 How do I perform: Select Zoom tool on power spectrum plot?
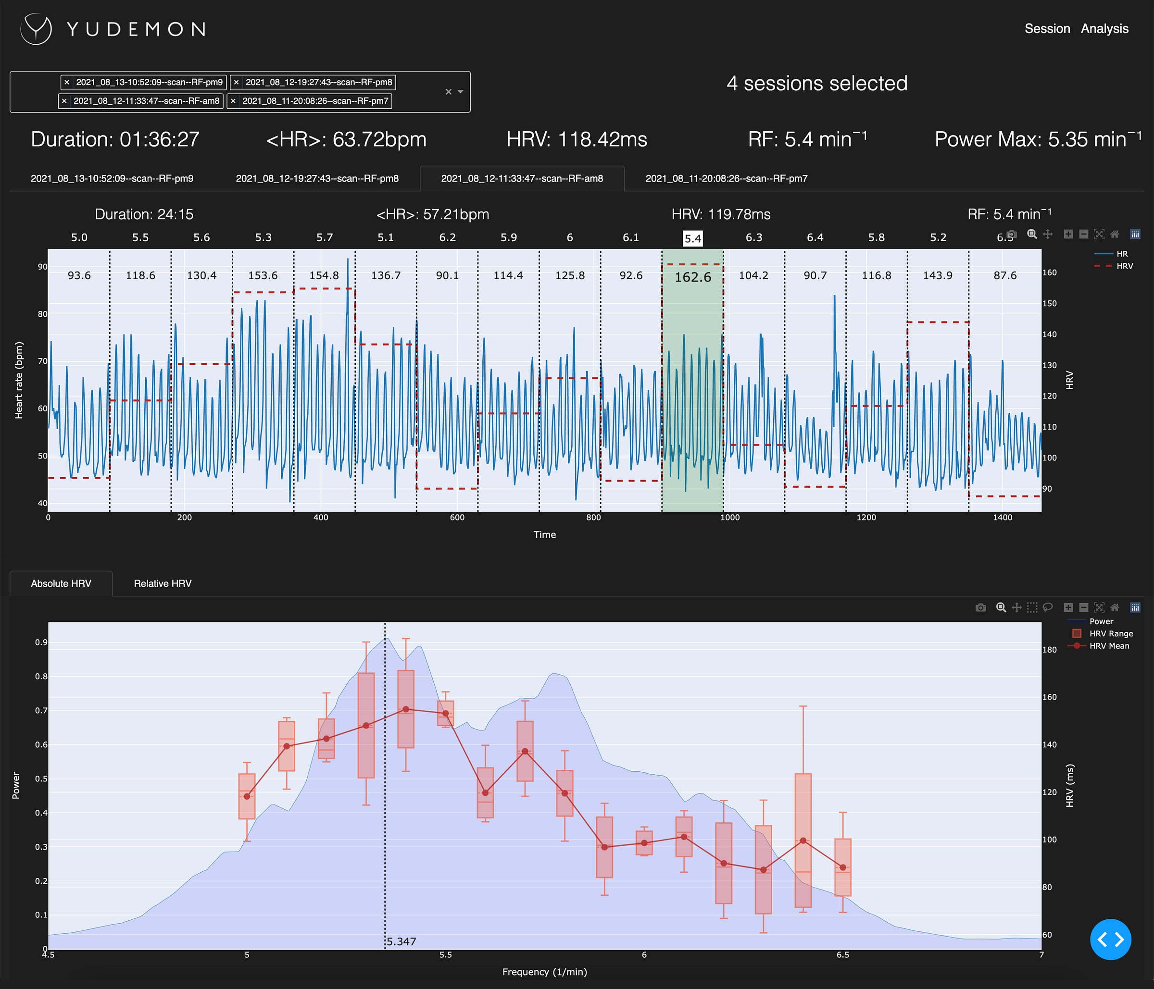click(1001, 608)
